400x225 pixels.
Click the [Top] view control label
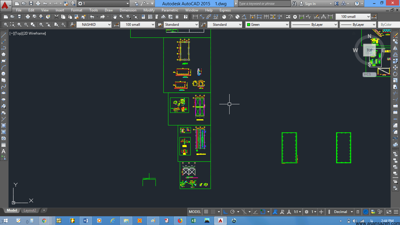[x=18, y=33]
